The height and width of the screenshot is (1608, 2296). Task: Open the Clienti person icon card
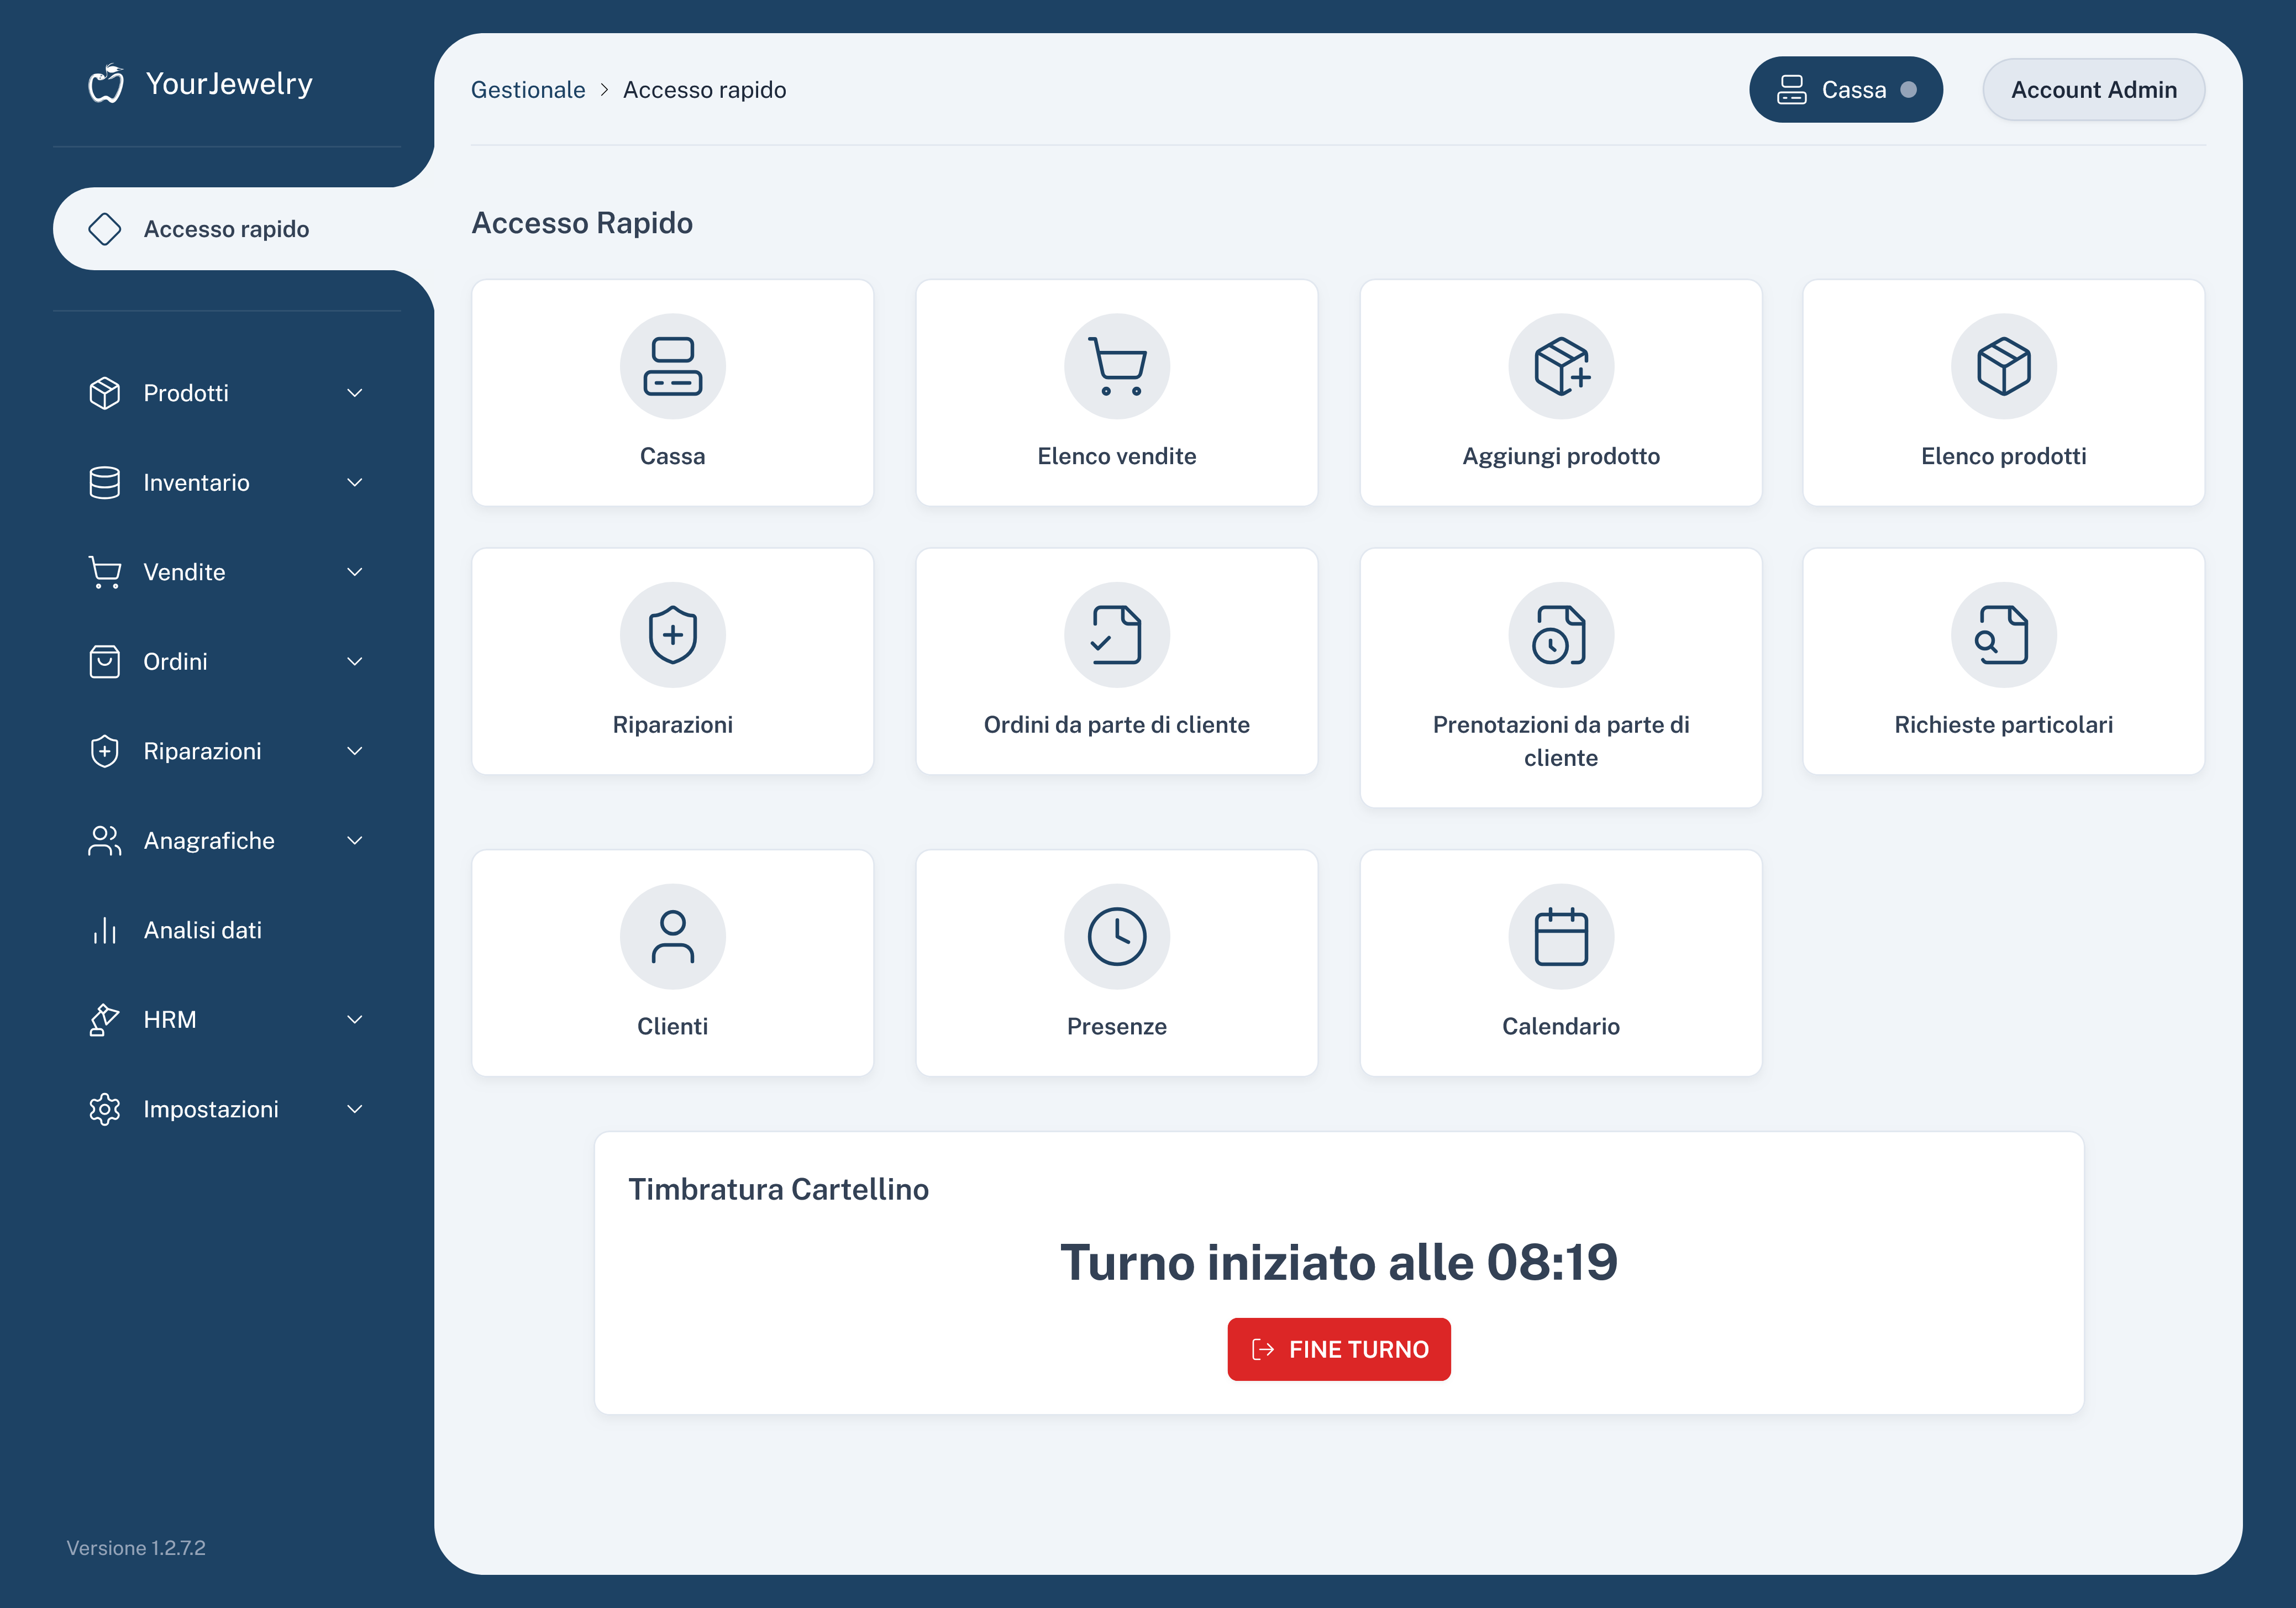672,937
